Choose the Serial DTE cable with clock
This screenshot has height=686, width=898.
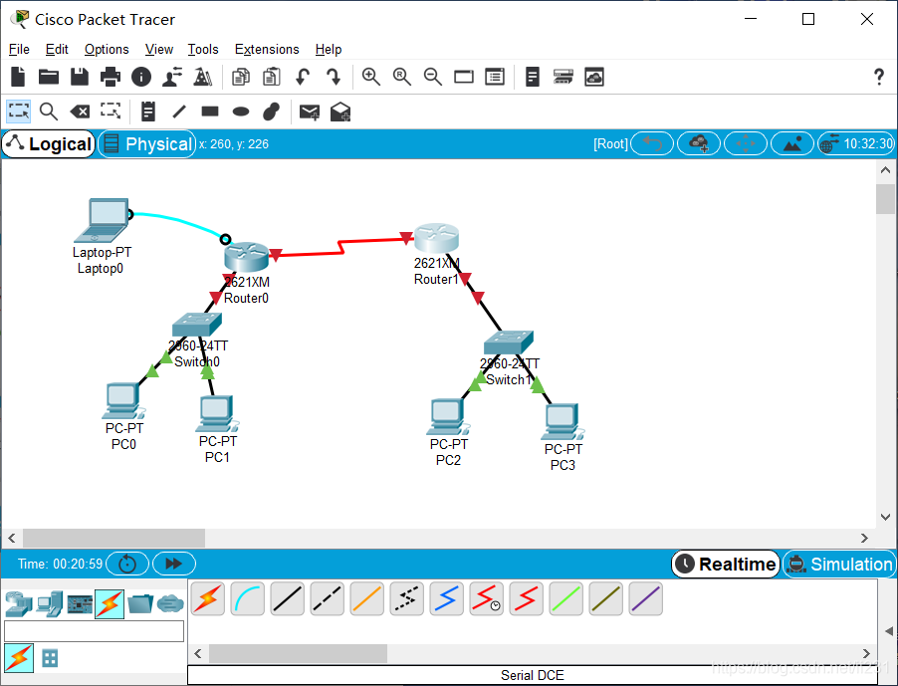(486, 598)
